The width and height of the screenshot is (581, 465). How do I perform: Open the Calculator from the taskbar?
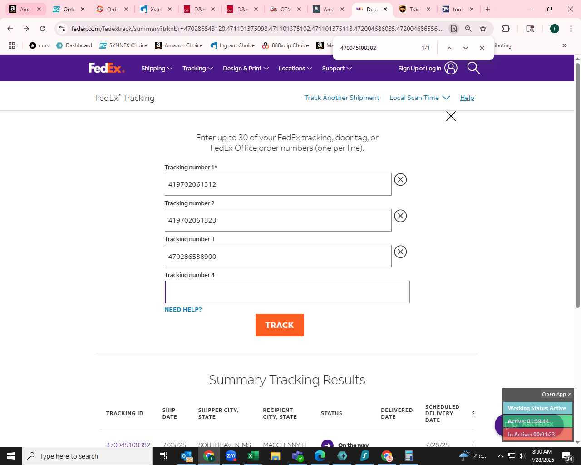pos(409,456)
